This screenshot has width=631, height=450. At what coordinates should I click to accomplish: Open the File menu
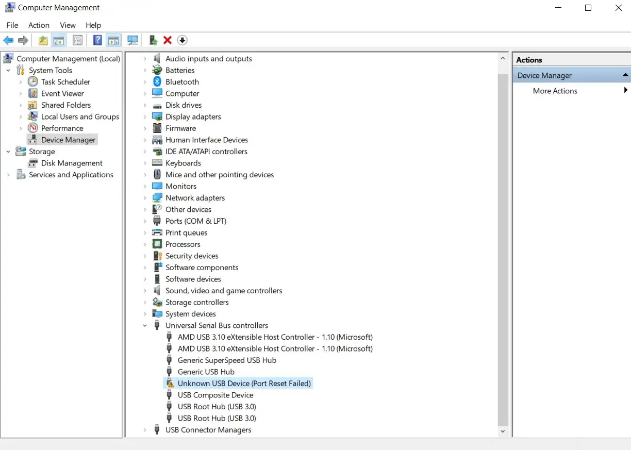12,25
